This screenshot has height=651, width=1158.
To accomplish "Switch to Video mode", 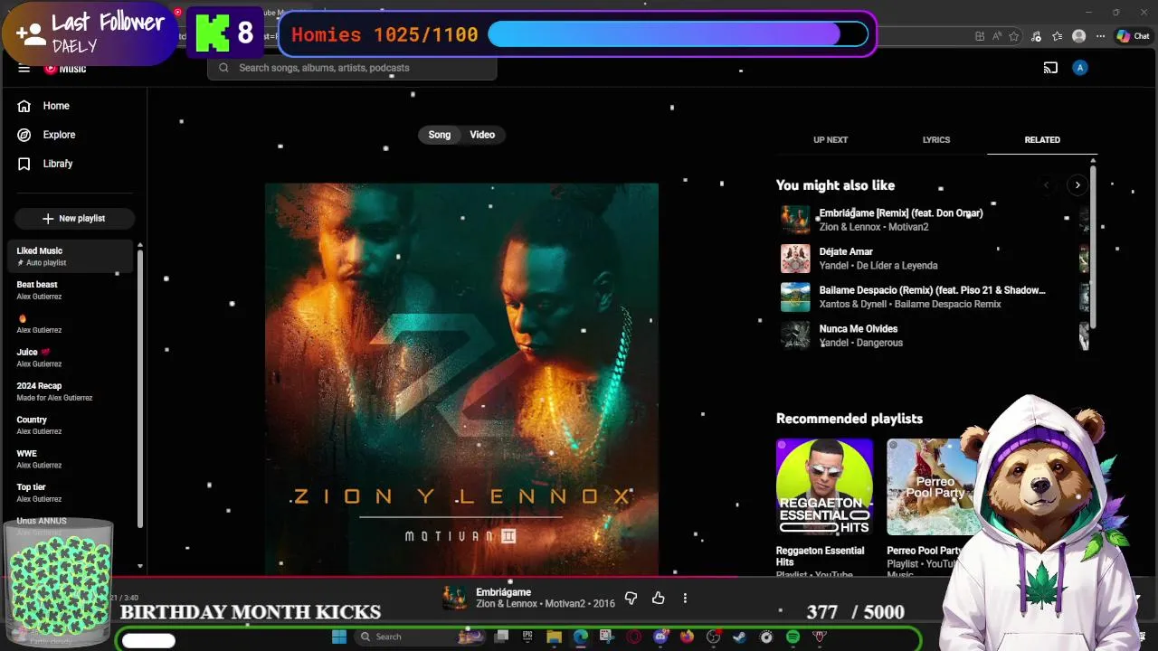I will 482,135.
